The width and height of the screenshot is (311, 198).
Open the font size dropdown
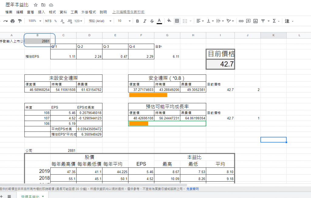coord(124,21)
